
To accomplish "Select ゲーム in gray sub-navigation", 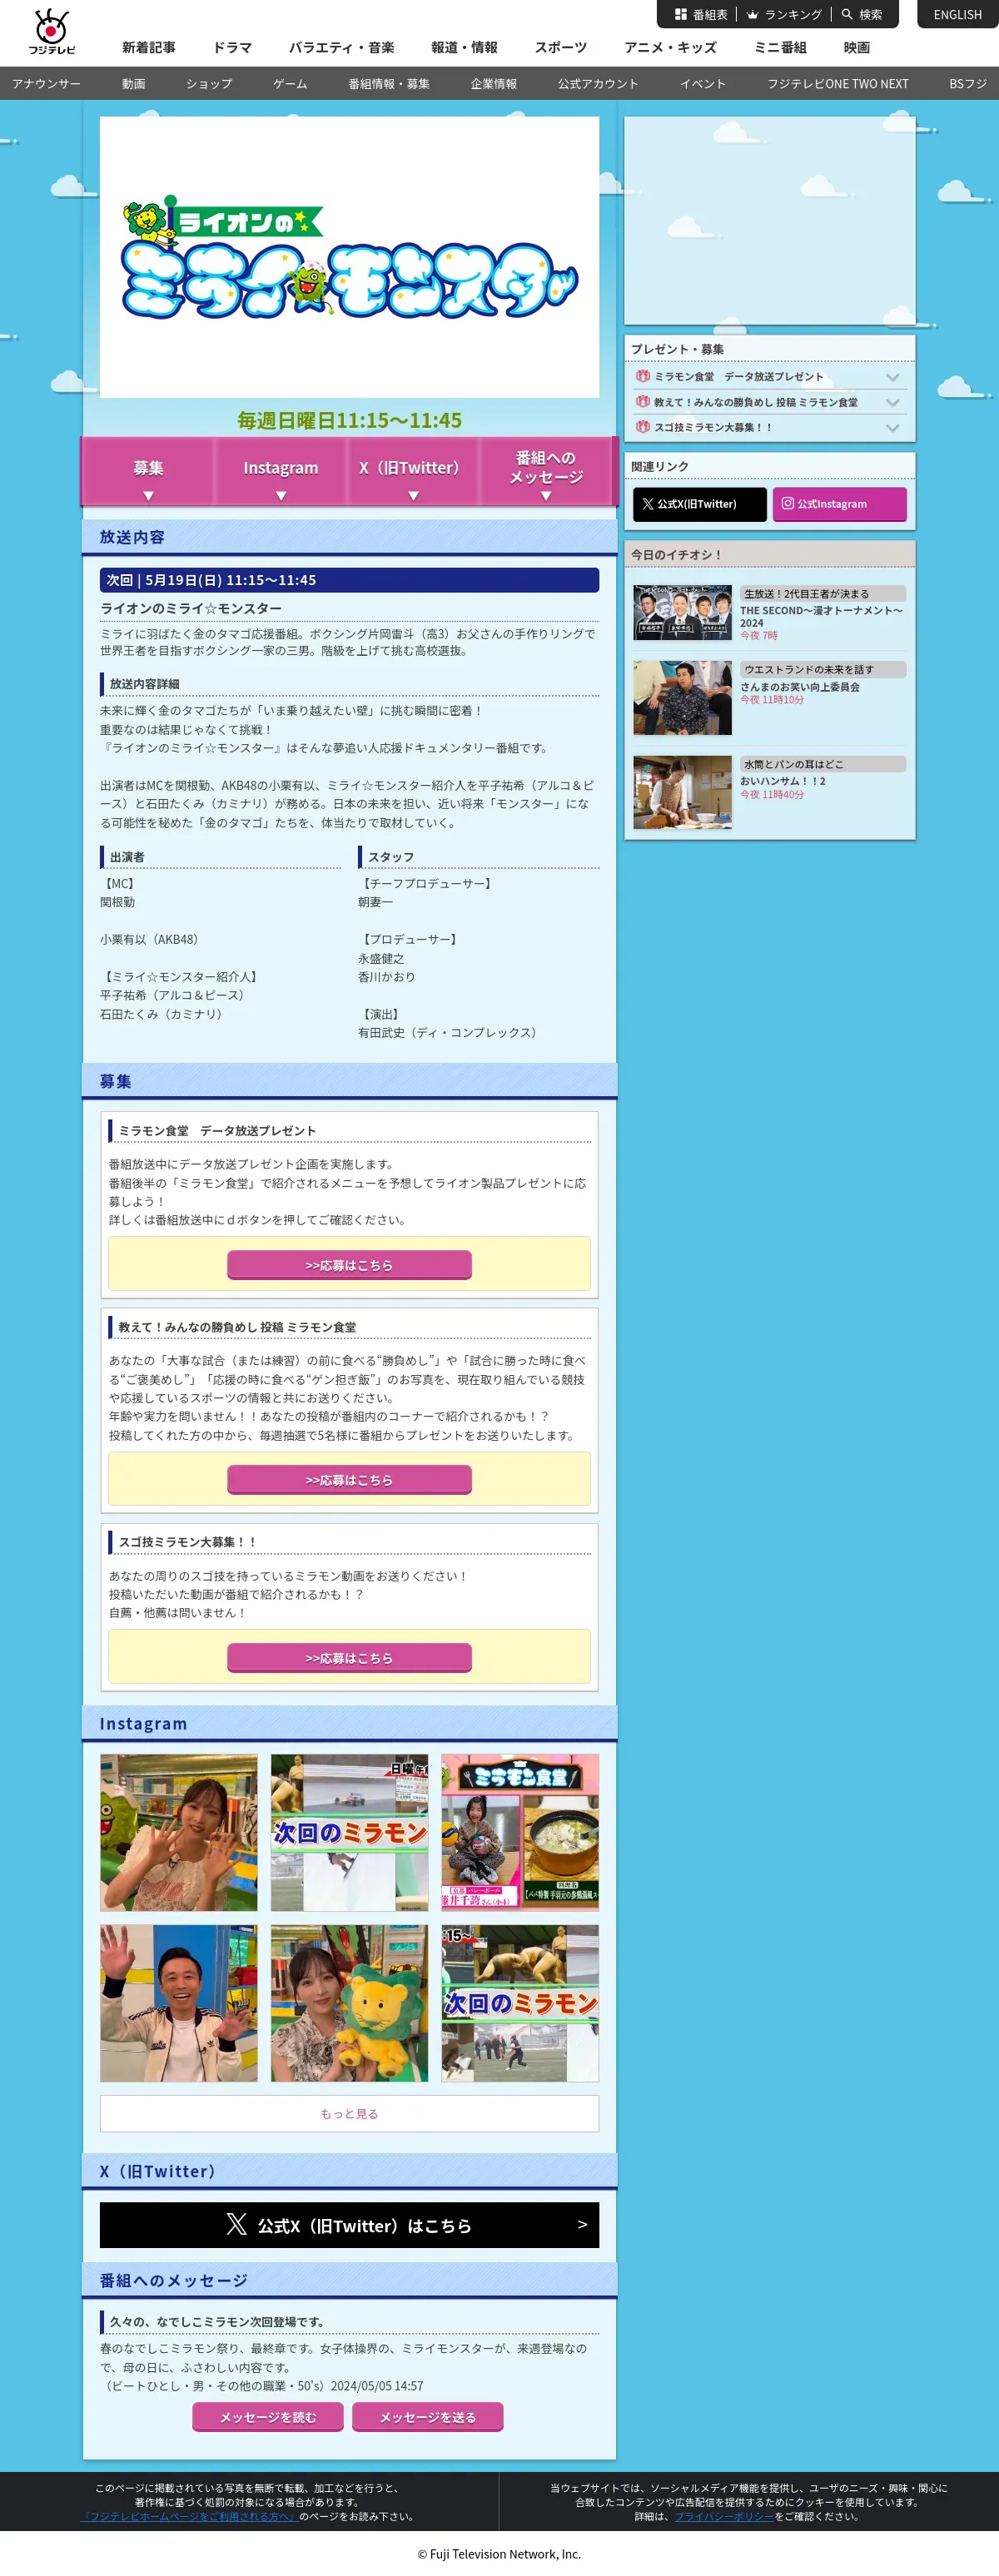I will [x=290, y=84].
